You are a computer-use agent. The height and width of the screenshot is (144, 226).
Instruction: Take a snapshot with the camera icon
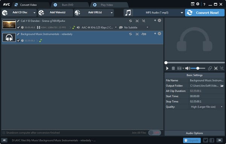tap(179, 68)
